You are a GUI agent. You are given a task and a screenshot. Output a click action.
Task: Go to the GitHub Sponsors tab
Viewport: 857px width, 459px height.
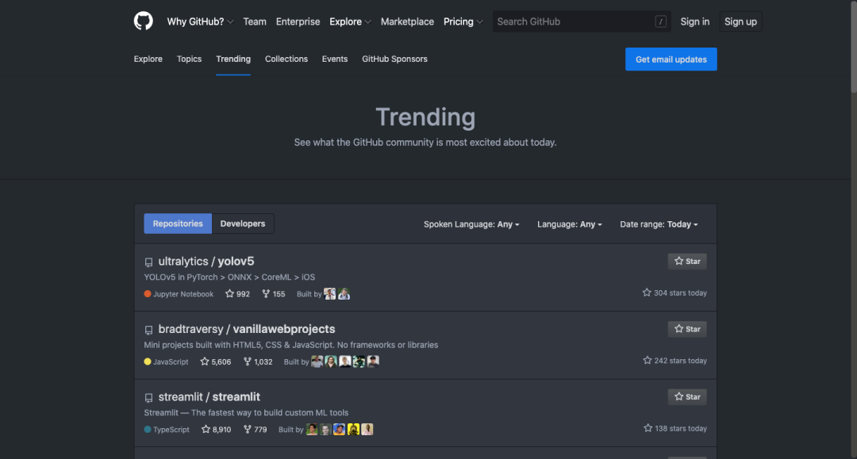pyautogui.click(x=394, y=59)
